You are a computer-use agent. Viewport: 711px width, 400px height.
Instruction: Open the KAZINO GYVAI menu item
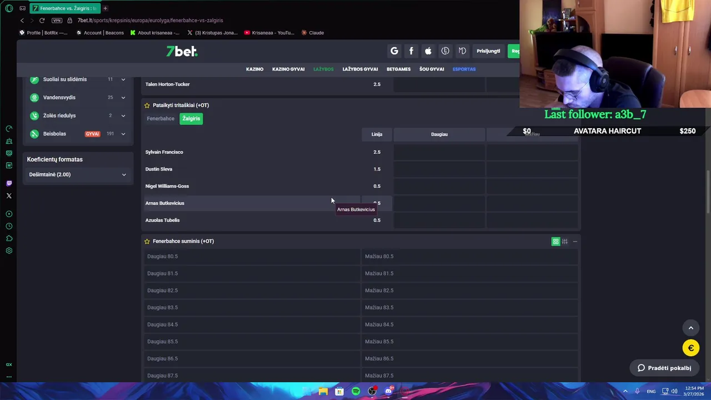(288, 69)
